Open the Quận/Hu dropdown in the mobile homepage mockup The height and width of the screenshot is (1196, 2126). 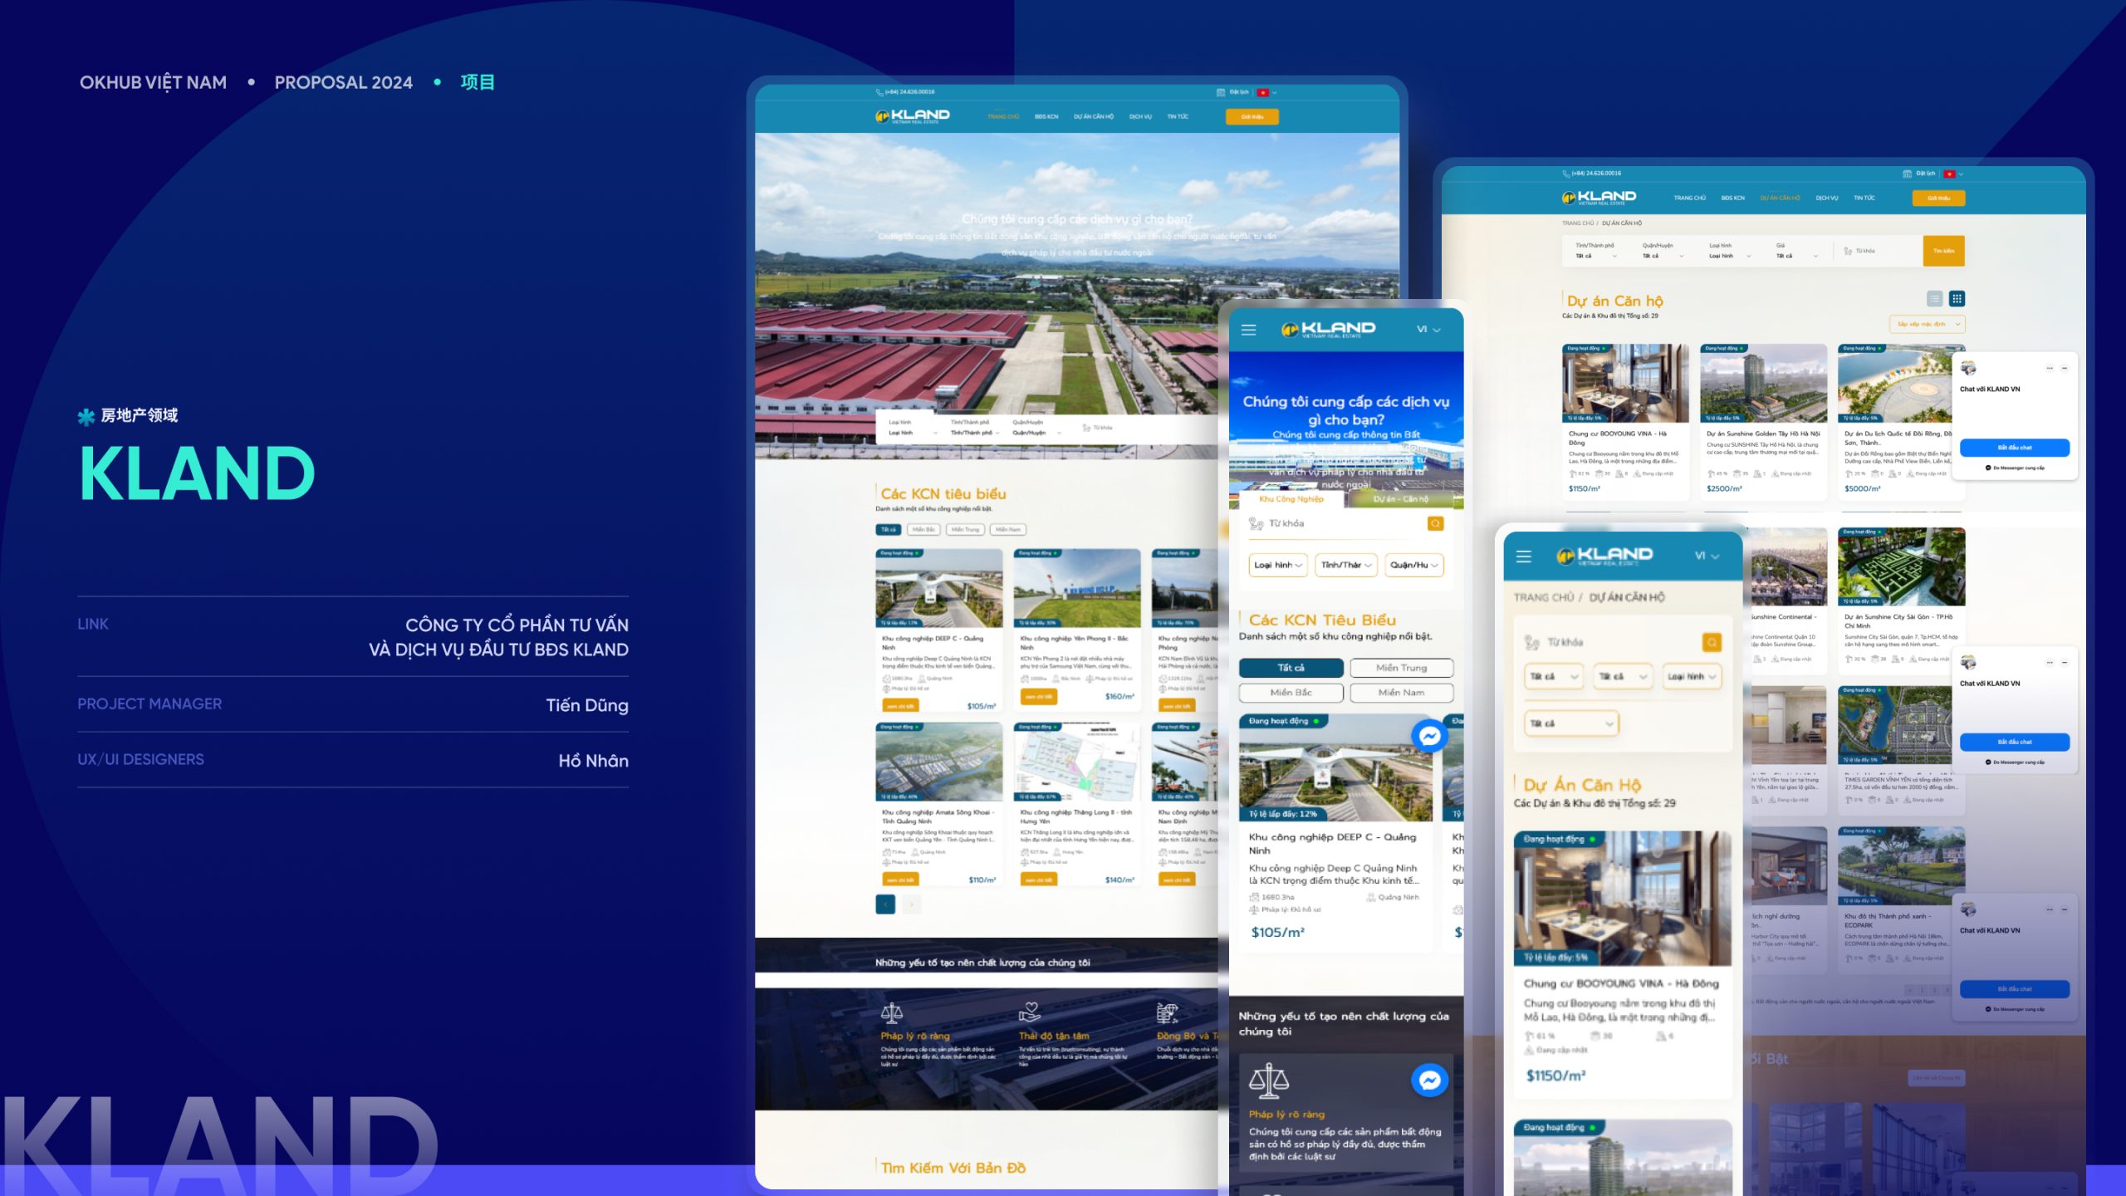(1414, 565)
